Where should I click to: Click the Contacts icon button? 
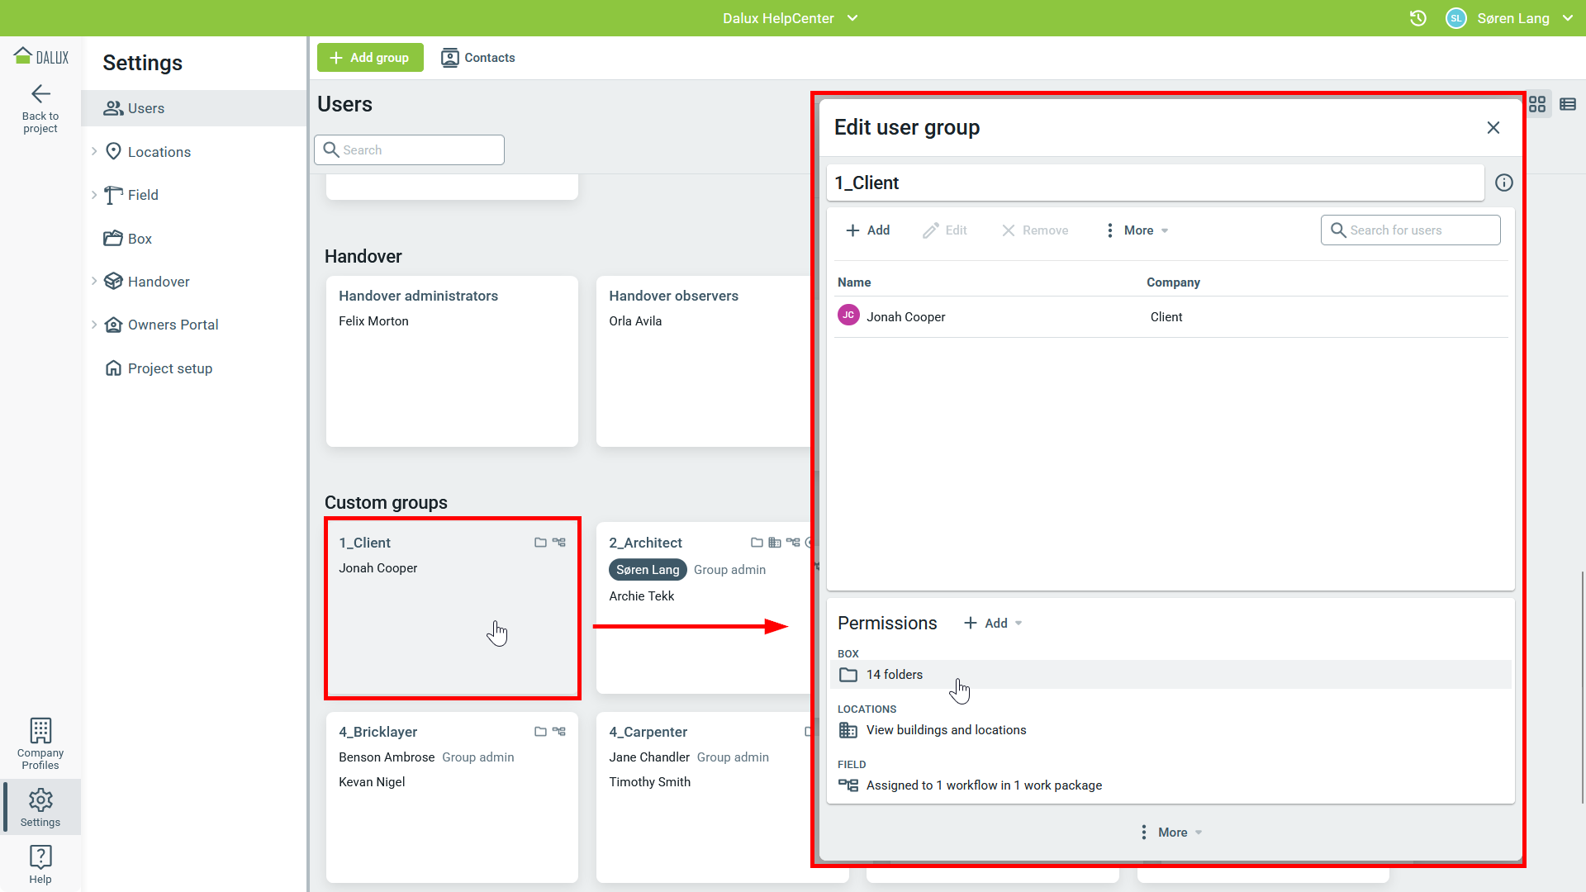pos(477,58)
